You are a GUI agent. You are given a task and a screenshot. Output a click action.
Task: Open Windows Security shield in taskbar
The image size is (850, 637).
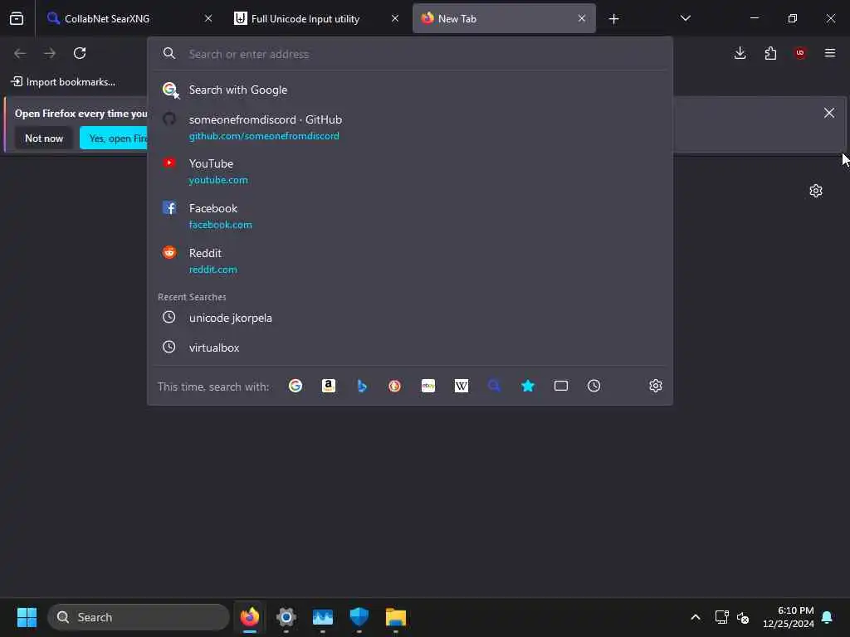click(359, 617)
